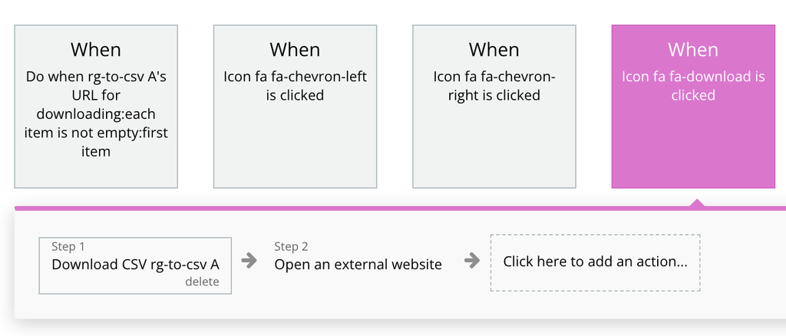Click the 'Icon fa fa-chevron-right is clicked' description
This screenshot has height=336, width=786.
click(494, 86)
